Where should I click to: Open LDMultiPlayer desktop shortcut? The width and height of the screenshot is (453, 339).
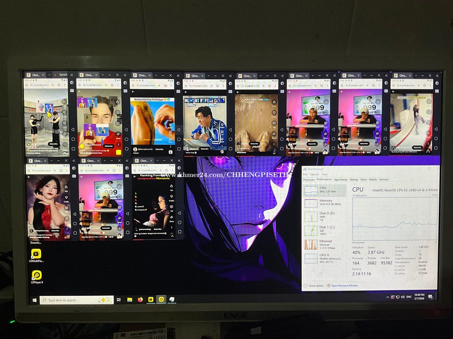click(x=36, y=254)
